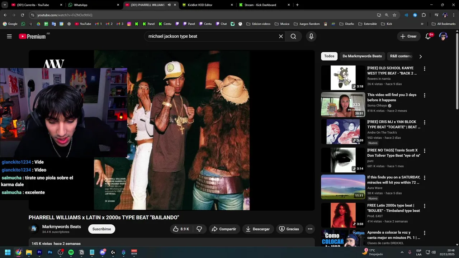Open the YouTube hamburger guide menu
This screenshot has width=459, height=258.
(x=9, y=36)
